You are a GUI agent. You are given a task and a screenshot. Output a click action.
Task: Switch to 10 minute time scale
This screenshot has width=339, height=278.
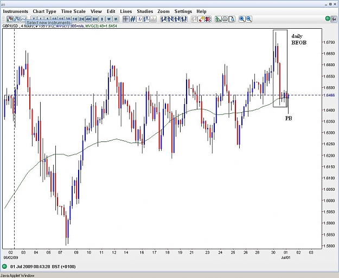(x=54, y=19)
